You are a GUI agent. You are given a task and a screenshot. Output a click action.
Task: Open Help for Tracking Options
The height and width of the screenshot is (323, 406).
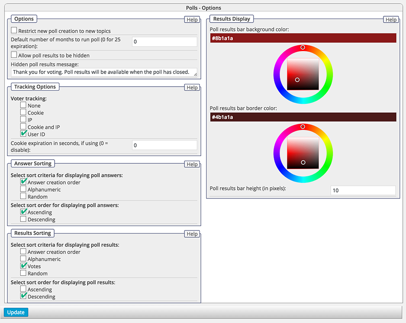pyautogui.click(x=192, y=88)
